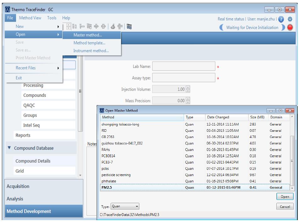
Task: Click the flask icon in the toolbar
Action: pos(113,27)
